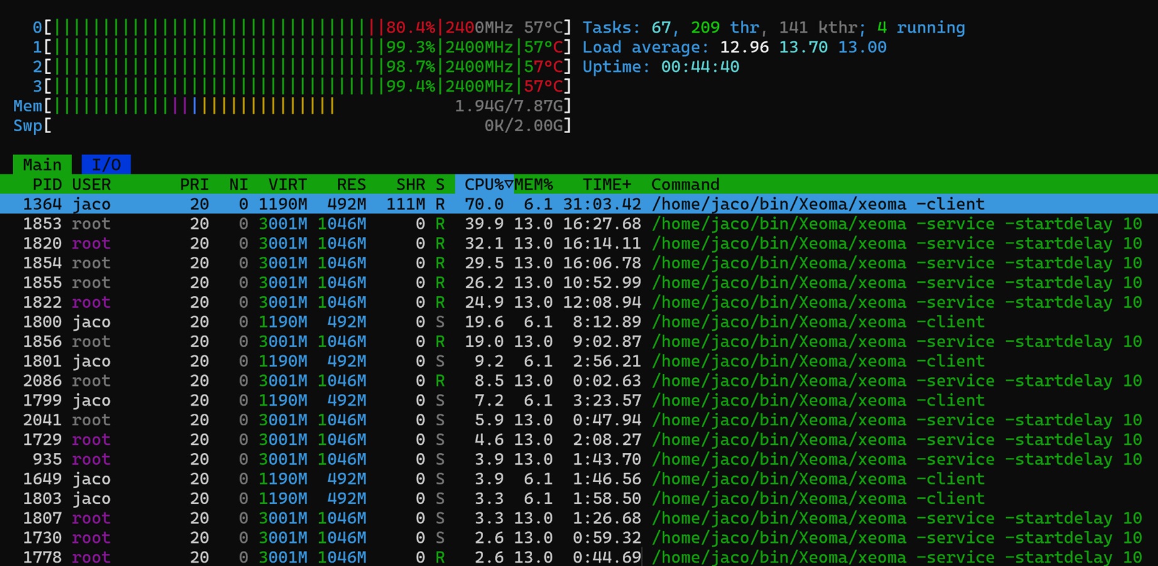Click the PID column header
The height and width of the screenshot is (566, 1158).
click(x=47, y=185)
